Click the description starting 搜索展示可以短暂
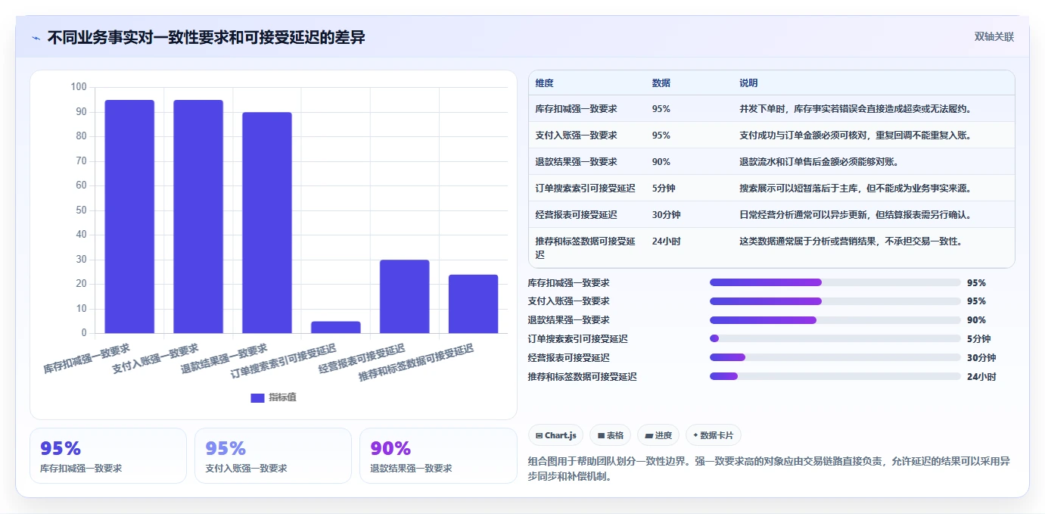The image size is (1045, 514). 855,188
